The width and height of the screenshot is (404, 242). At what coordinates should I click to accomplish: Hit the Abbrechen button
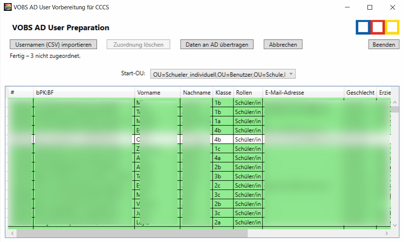tap(283, 45)
